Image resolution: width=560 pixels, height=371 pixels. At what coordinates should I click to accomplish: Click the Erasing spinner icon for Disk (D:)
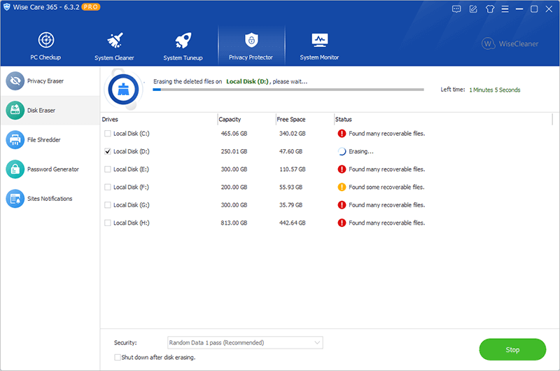[342, 151]
